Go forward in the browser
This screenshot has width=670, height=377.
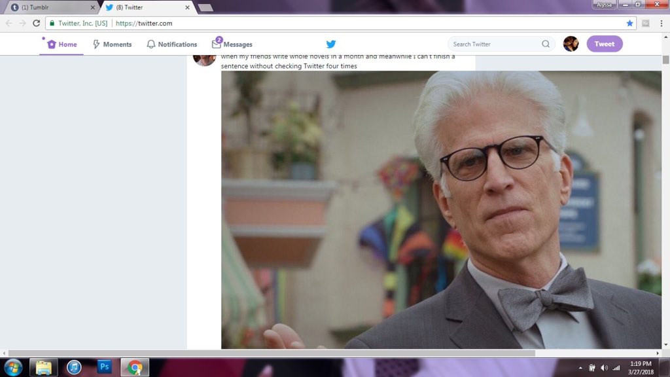click(23, 23)
